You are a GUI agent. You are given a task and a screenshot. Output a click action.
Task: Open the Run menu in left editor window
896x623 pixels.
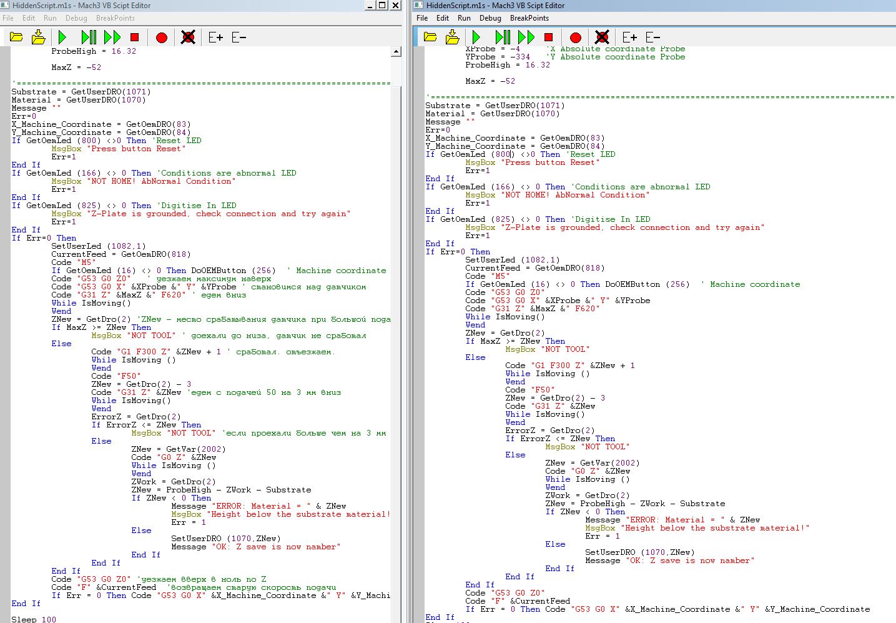coord(50,18)
